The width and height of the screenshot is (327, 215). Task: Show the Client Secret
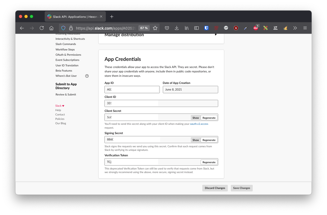195,118
